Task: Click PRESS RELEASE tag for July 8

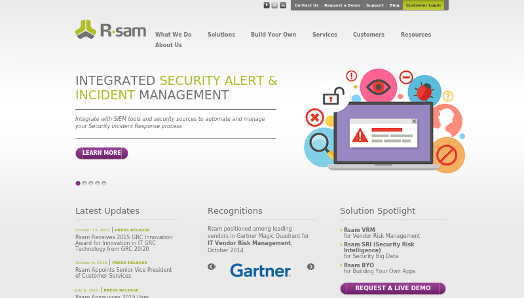Action: 121,290
